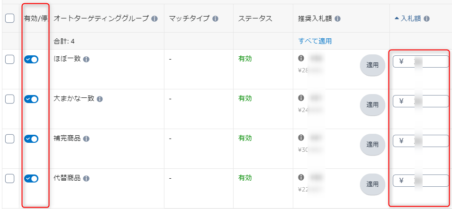Click bid input field for 補完商品

(x=421, y=141)
